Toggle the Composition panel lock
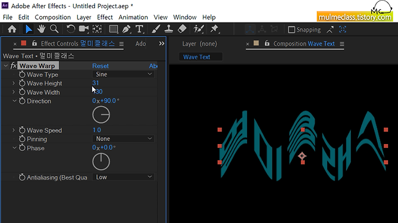This screenshot has width=398, height=223. 267,44
